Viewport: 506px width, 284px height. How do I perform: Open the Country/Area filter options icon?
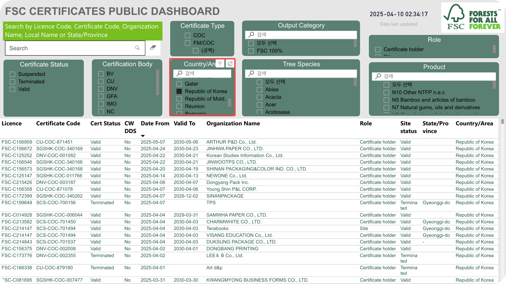pos(220,64)
